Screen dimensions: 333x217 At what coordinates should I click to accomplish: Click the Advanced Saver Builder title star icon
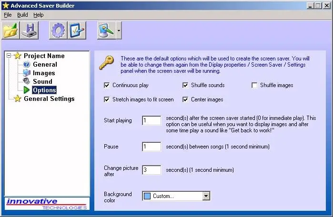[x=6, y=6]
